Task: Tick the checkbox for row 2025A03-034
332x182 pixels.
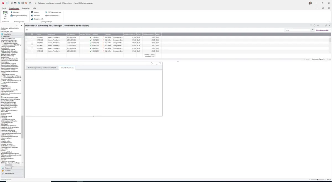Action: click(32, 48)
